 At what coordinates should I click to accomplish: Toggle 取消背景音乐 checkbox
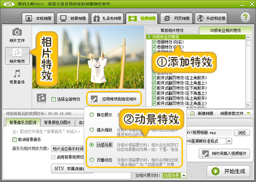coord(14,140)
